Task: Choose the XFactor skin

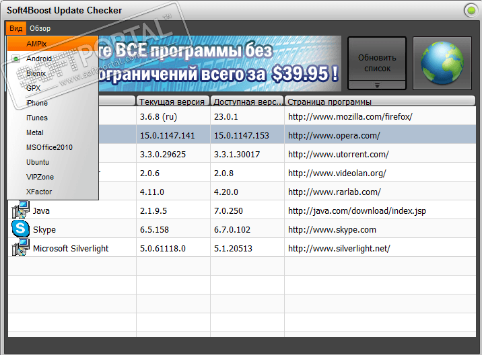Action: click(x=53, y=192)
